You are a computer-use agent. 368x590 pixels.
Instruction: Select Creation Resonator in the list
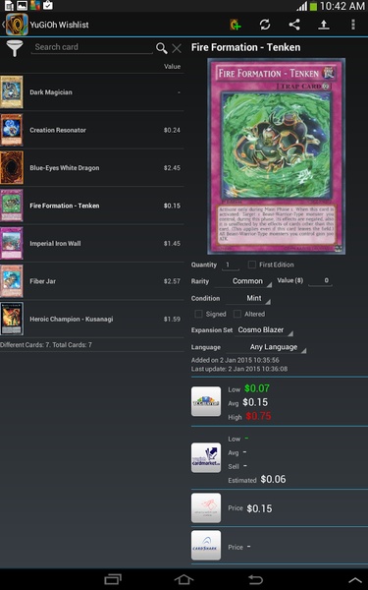click(x=92, y=130)
